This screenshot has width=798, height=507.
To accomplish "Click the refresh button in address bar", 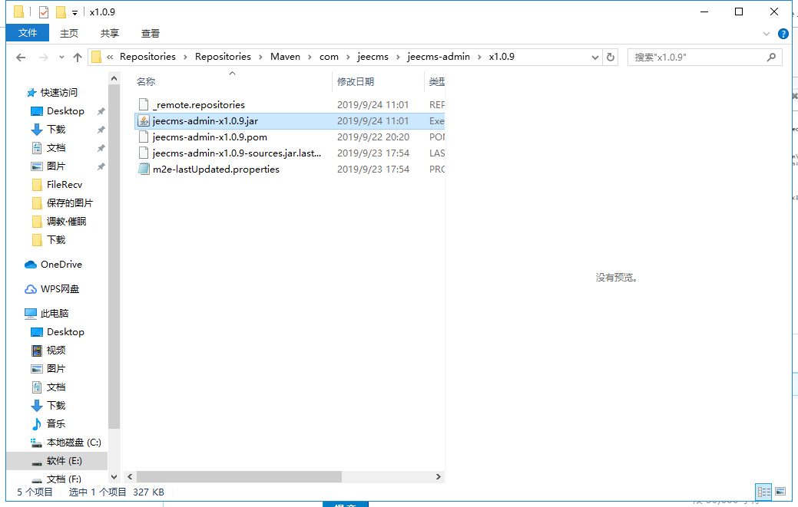I will (611, 58).
